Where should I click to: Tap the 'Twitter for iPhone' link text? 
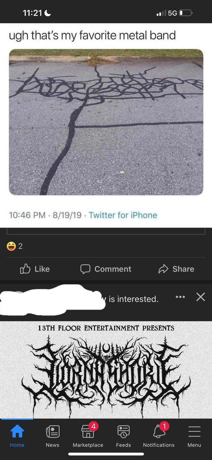pos(123,215)
